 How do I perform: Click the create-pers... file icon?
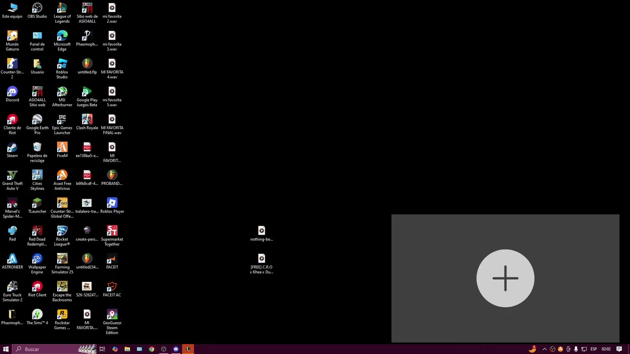point(87,234)
